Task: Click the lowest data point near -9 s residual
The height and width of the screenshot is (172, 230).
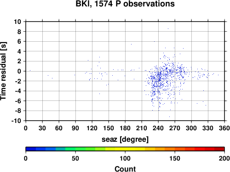Action: 169,117
